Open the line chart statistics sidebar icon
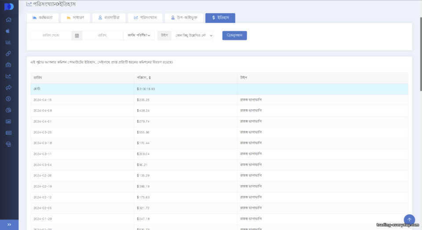Image resolution: width=422 pixels, height=230 pixels. [x=8, y=76]
